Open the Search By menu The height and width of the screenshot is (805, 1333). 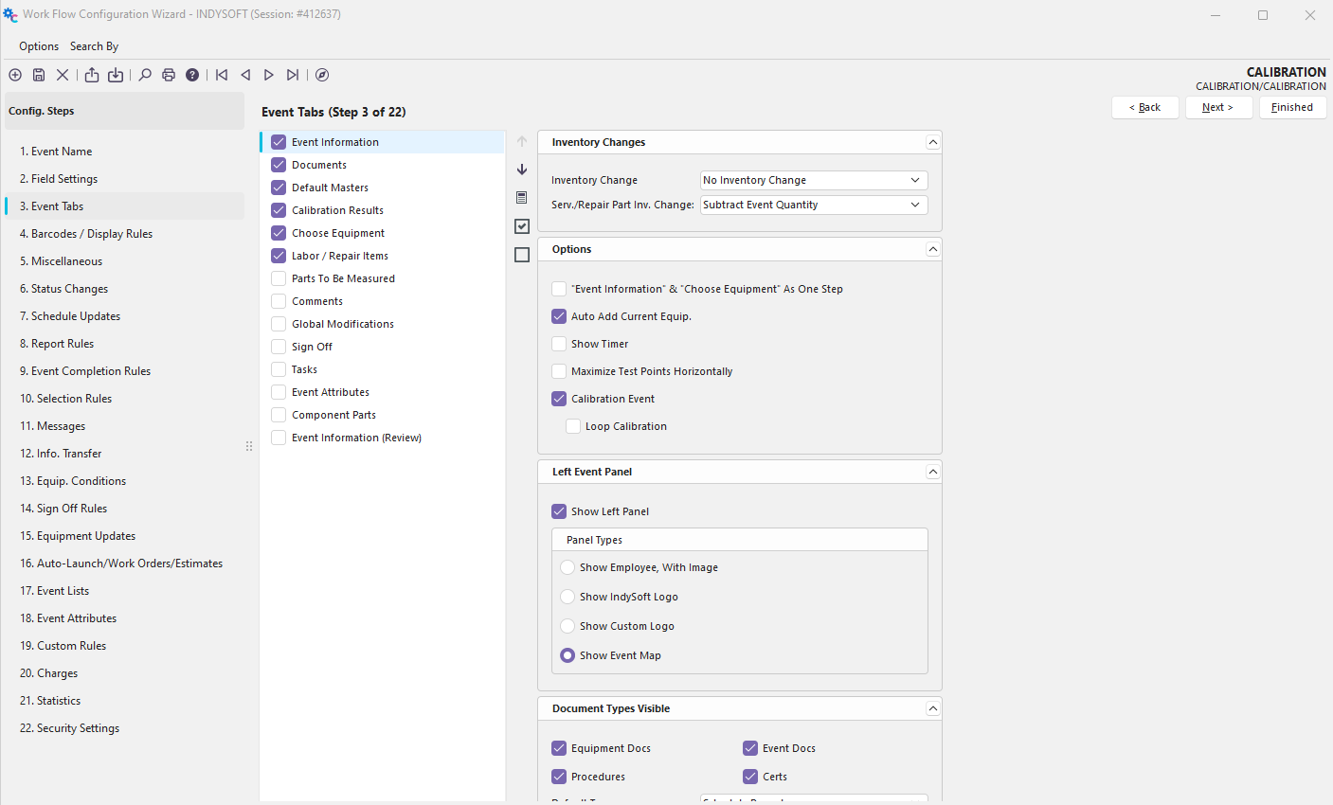(x=94, y=46)
